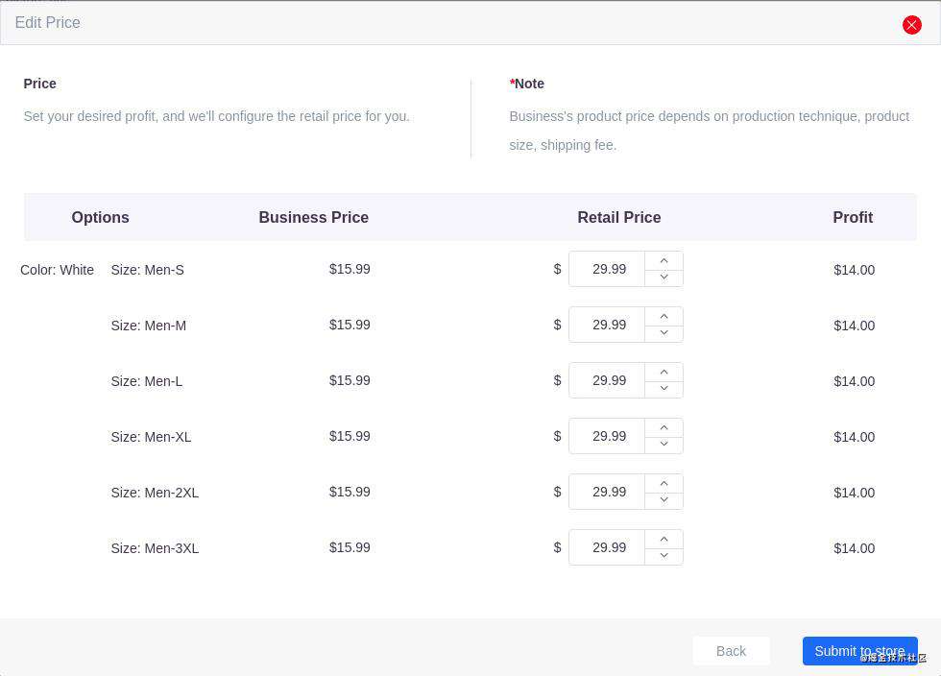
Task: Close the Edit Price dialog
Action: [x=911, y=25]
